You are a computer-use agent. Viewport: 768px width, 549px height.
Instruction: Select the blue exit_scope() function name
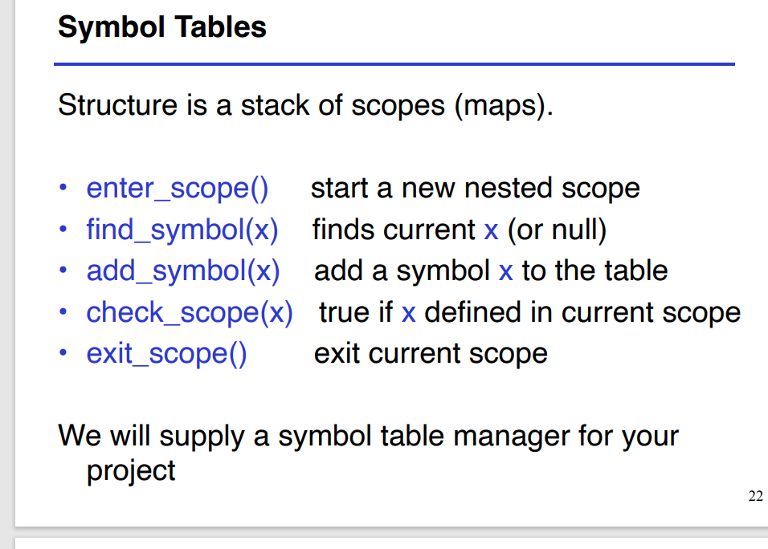(166, 353)
